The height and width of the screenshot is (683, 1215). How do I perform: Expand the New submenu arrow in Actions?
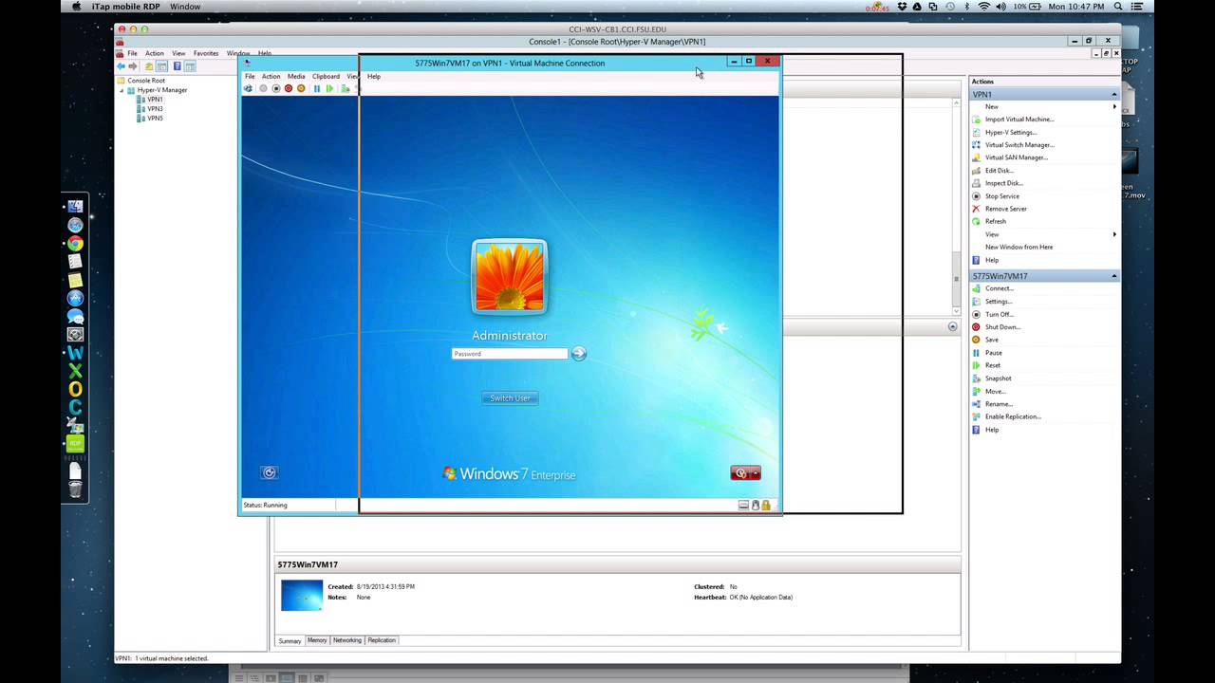1114,106
